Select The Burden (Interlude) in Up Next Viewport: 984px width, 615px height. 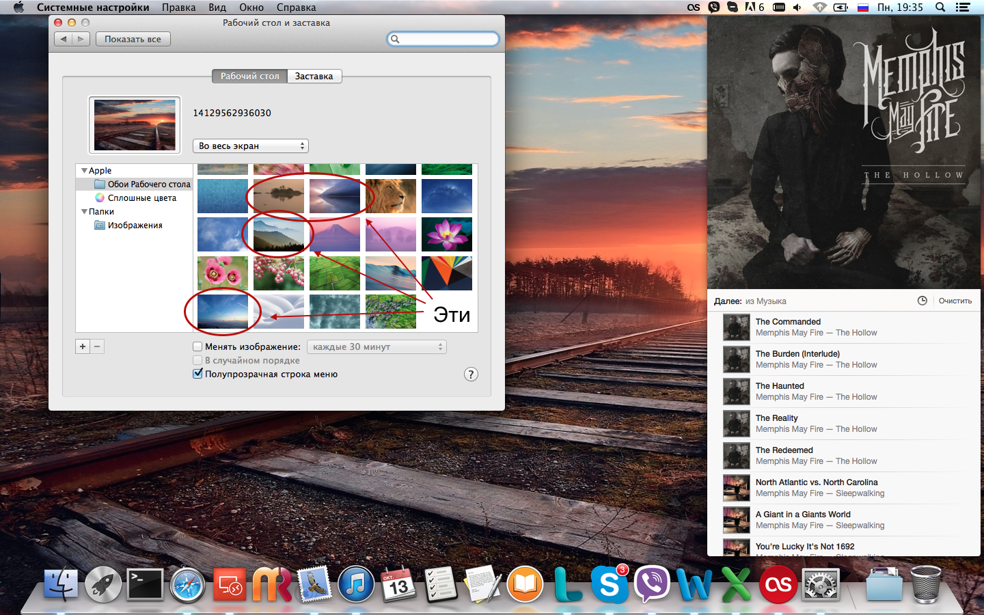coord(845,359)
